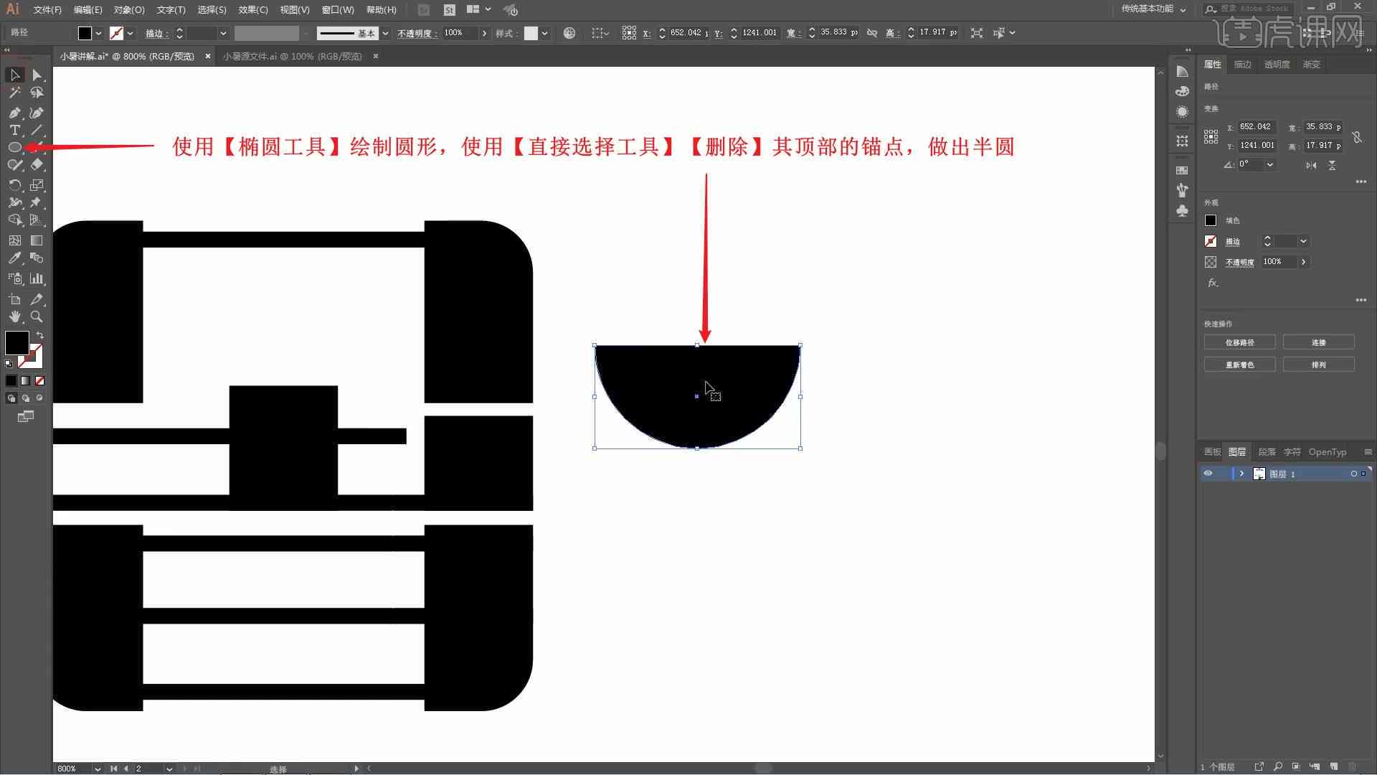The image size is (1377, 775).
Task: Select the Pen tool
Action: tap(14, 113)
